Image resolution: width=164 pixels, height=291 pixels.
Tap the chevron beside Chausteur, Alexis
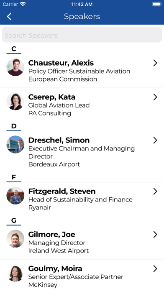point(155,63)
